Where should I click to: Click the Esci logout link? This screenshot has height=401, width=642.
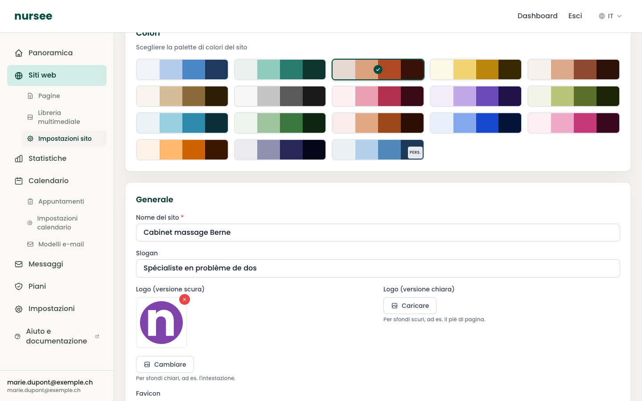click(575, 16)
